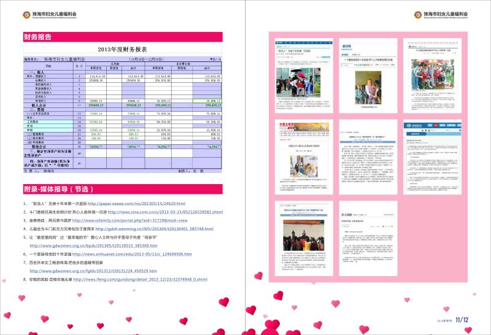Image resolution: width=491 pixels, height=335 pixels.
Task: Click the 一、收入 row heading
Action: tap(37, 72)
